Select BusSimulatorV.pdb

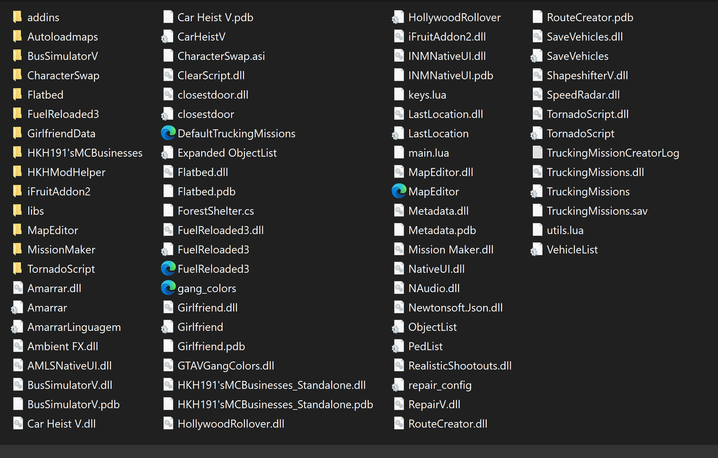[66, 404]
